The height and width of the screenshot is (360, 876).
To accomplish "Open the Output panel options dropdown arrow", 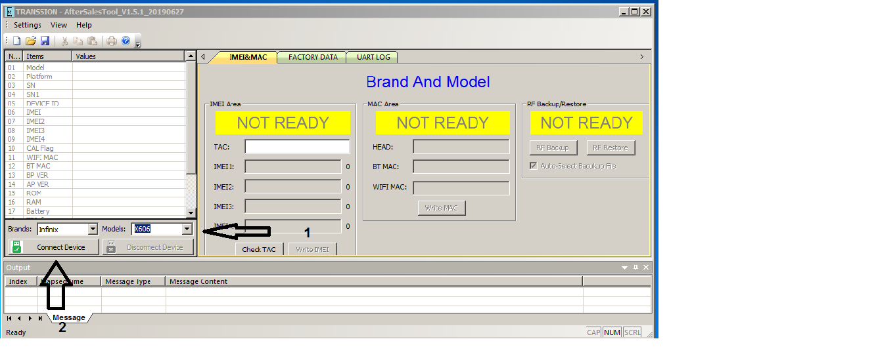I will tap(624, 268).
